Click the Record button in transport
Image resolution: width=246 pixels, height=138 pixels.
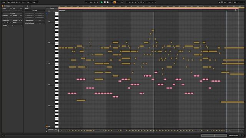pyautogui.click(x=108, y=2)
